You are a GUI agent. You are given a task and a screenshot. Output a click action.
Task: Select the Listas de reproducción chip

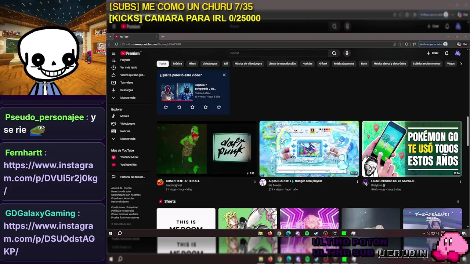click(282, 63)
